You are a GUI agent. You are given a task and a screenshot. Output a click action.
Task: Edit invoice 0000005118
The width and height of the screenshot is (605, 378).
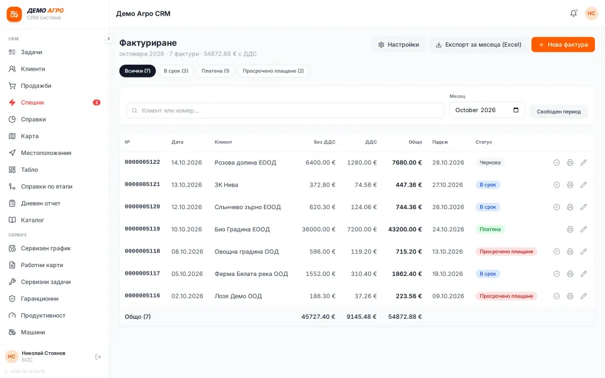pos(584,251)
